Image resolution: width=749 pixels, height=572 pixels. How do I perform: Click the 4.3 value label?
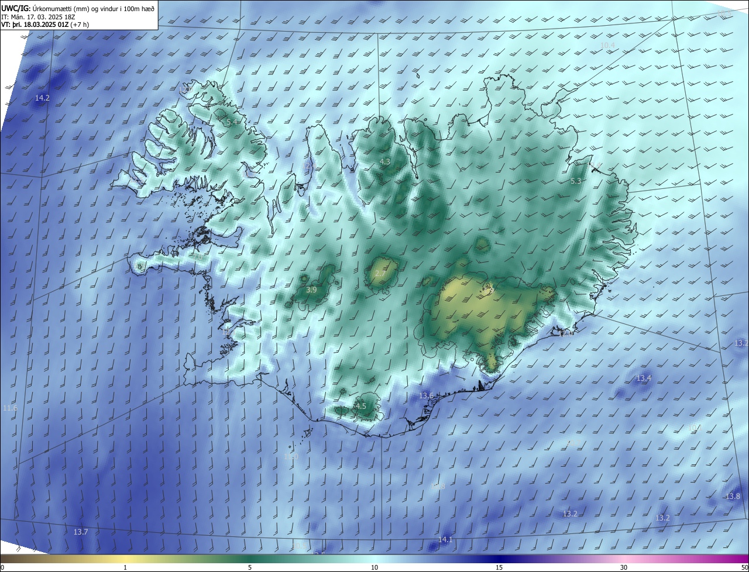click(x=385, y=161)
